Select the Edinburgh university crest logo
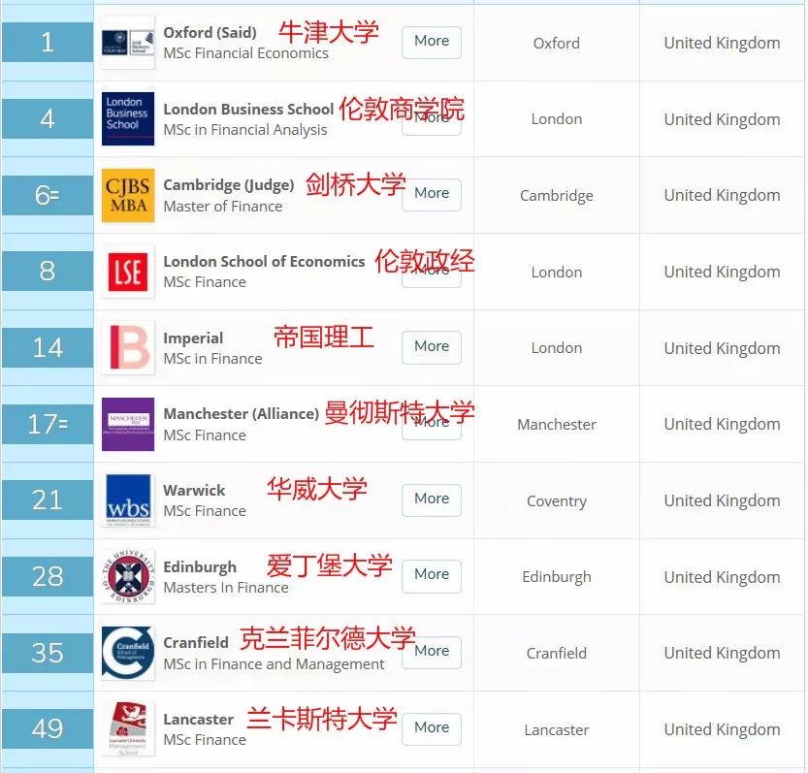 click(127, 576)
